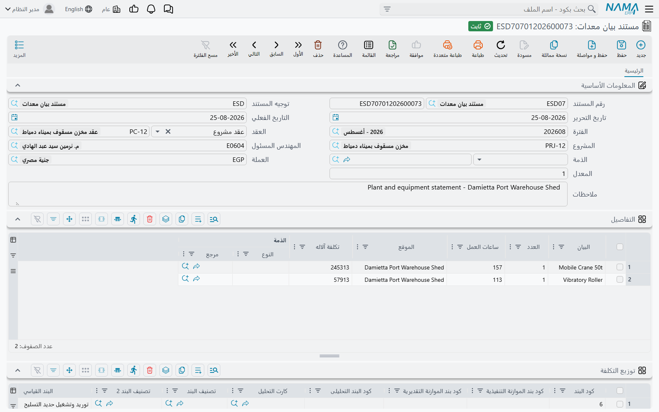
Task: Switch to the الرئيسية tab
Action: point(634,71)
